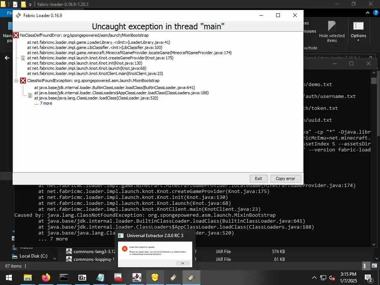Switch Explorer to large icons view in status bar

374,266
